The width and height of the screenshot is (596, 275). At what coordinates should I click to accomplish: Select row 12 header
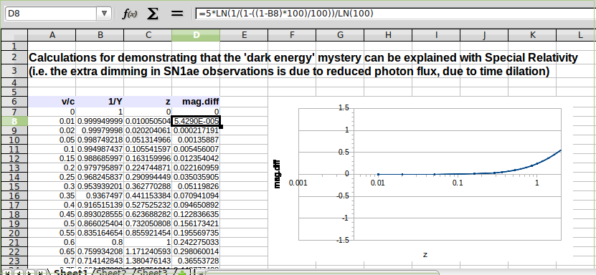pos(14,158)
